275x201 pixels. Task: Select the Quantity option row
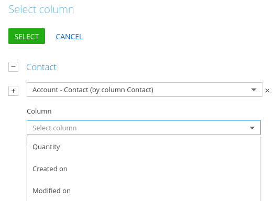point(144,147)
